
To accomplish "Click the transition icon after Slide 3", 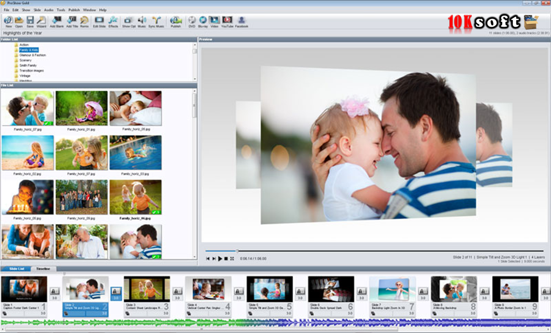I will click(178, 291).
